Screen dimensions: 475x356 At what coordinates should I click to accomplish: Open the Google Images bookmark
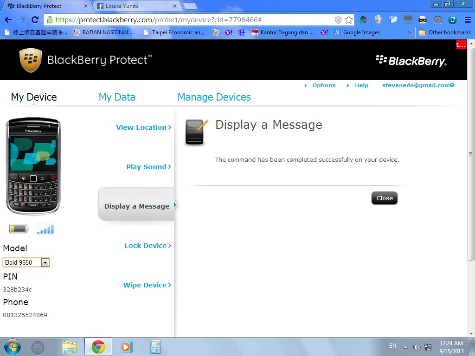[357, 32]
